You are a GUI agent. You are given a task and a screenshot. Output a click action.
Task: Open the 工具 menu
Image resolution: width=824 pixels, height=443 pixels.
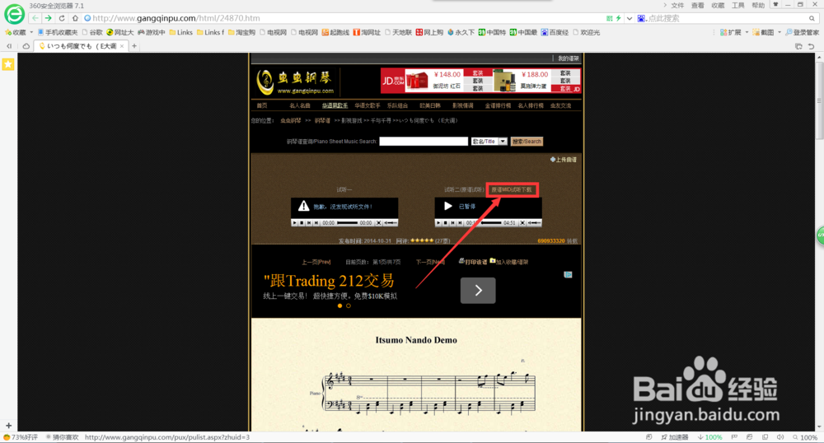737,5
